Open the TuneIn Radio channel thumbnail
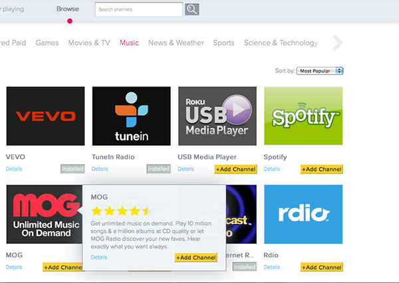The width and height of the screenshot is (399, 283). point(131,116)
